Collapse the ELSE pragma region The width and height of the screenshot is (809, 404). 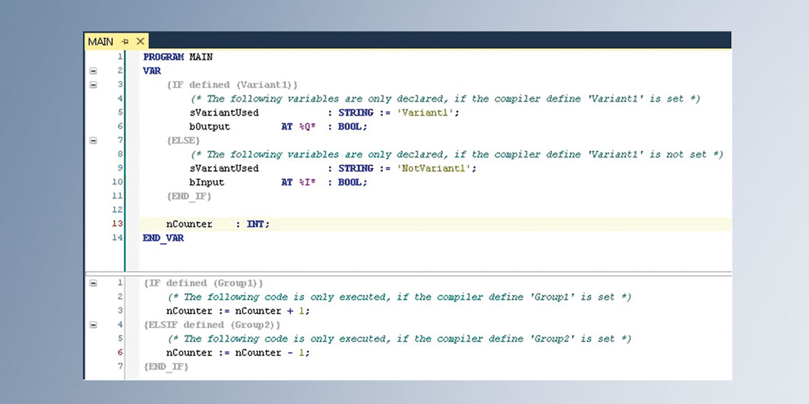click(x=93, y=141)
